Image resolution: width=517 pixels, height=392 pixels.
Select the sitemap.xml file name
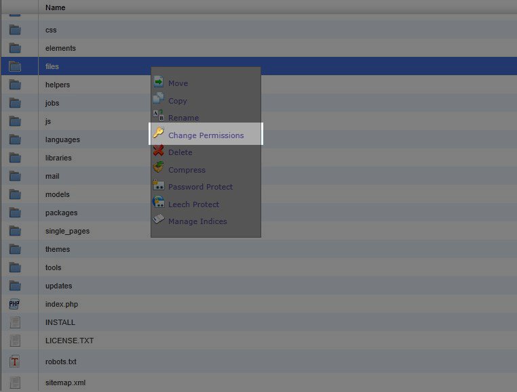(66, 383)
